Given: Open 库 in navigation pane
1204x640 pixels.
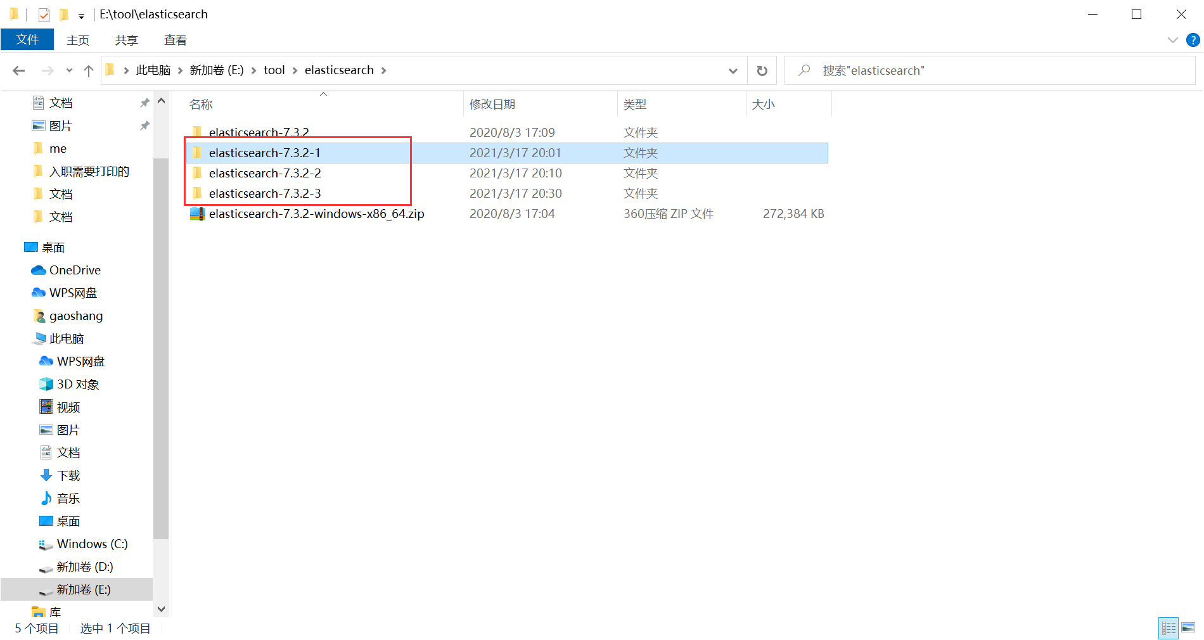Looking at the screenshot, I should (55, 612).
